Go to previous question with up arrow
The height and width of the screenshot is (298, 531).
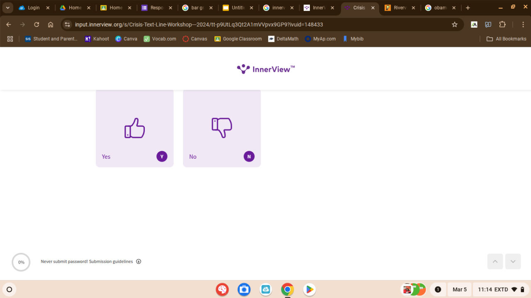495,262
